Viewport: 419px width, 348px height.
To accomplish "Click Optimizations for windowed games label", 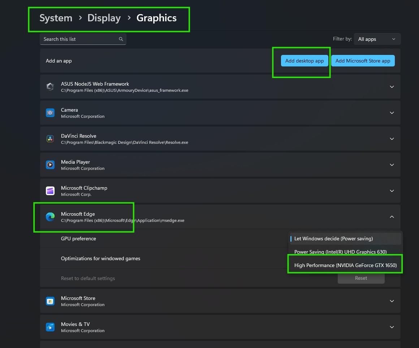I will tap(100, 258).
